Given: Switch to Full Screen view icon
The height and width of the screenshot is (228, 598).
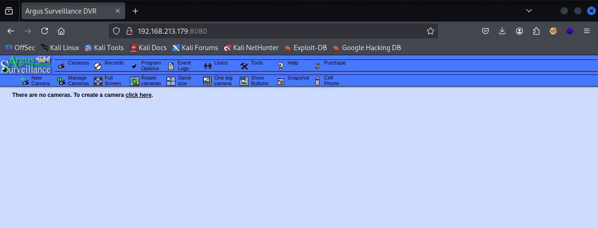Looking at the screenshot, I should (98, 81).
